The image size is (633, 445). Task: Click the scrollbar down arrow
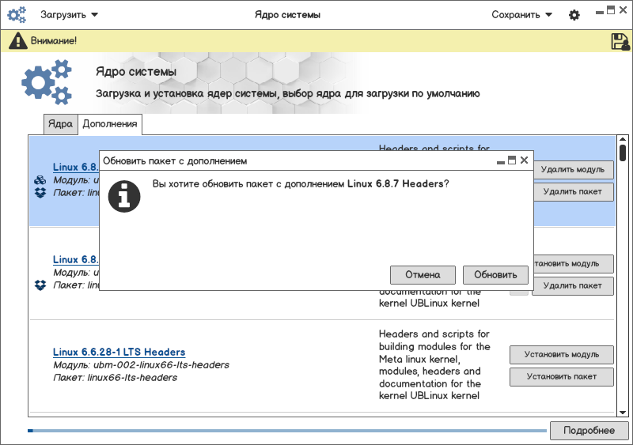(623, 413)
